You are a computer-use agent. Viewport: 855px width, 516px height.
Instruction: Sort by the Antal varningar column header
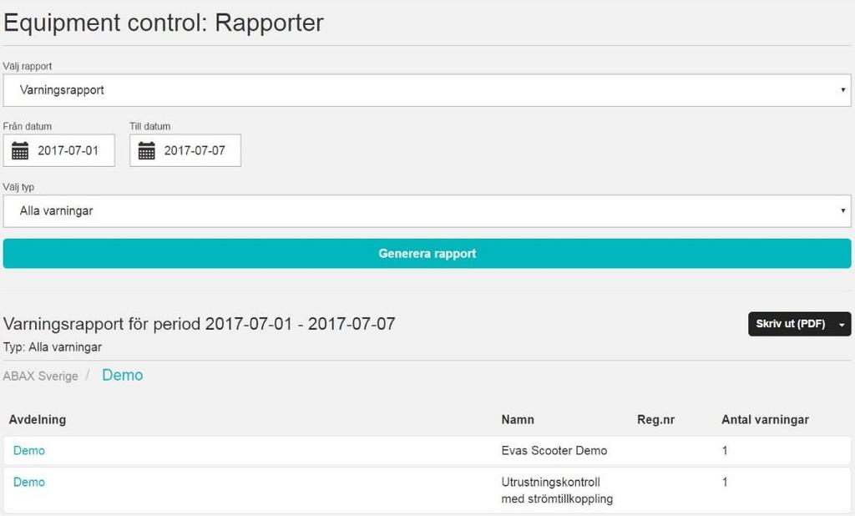point(765,420)
